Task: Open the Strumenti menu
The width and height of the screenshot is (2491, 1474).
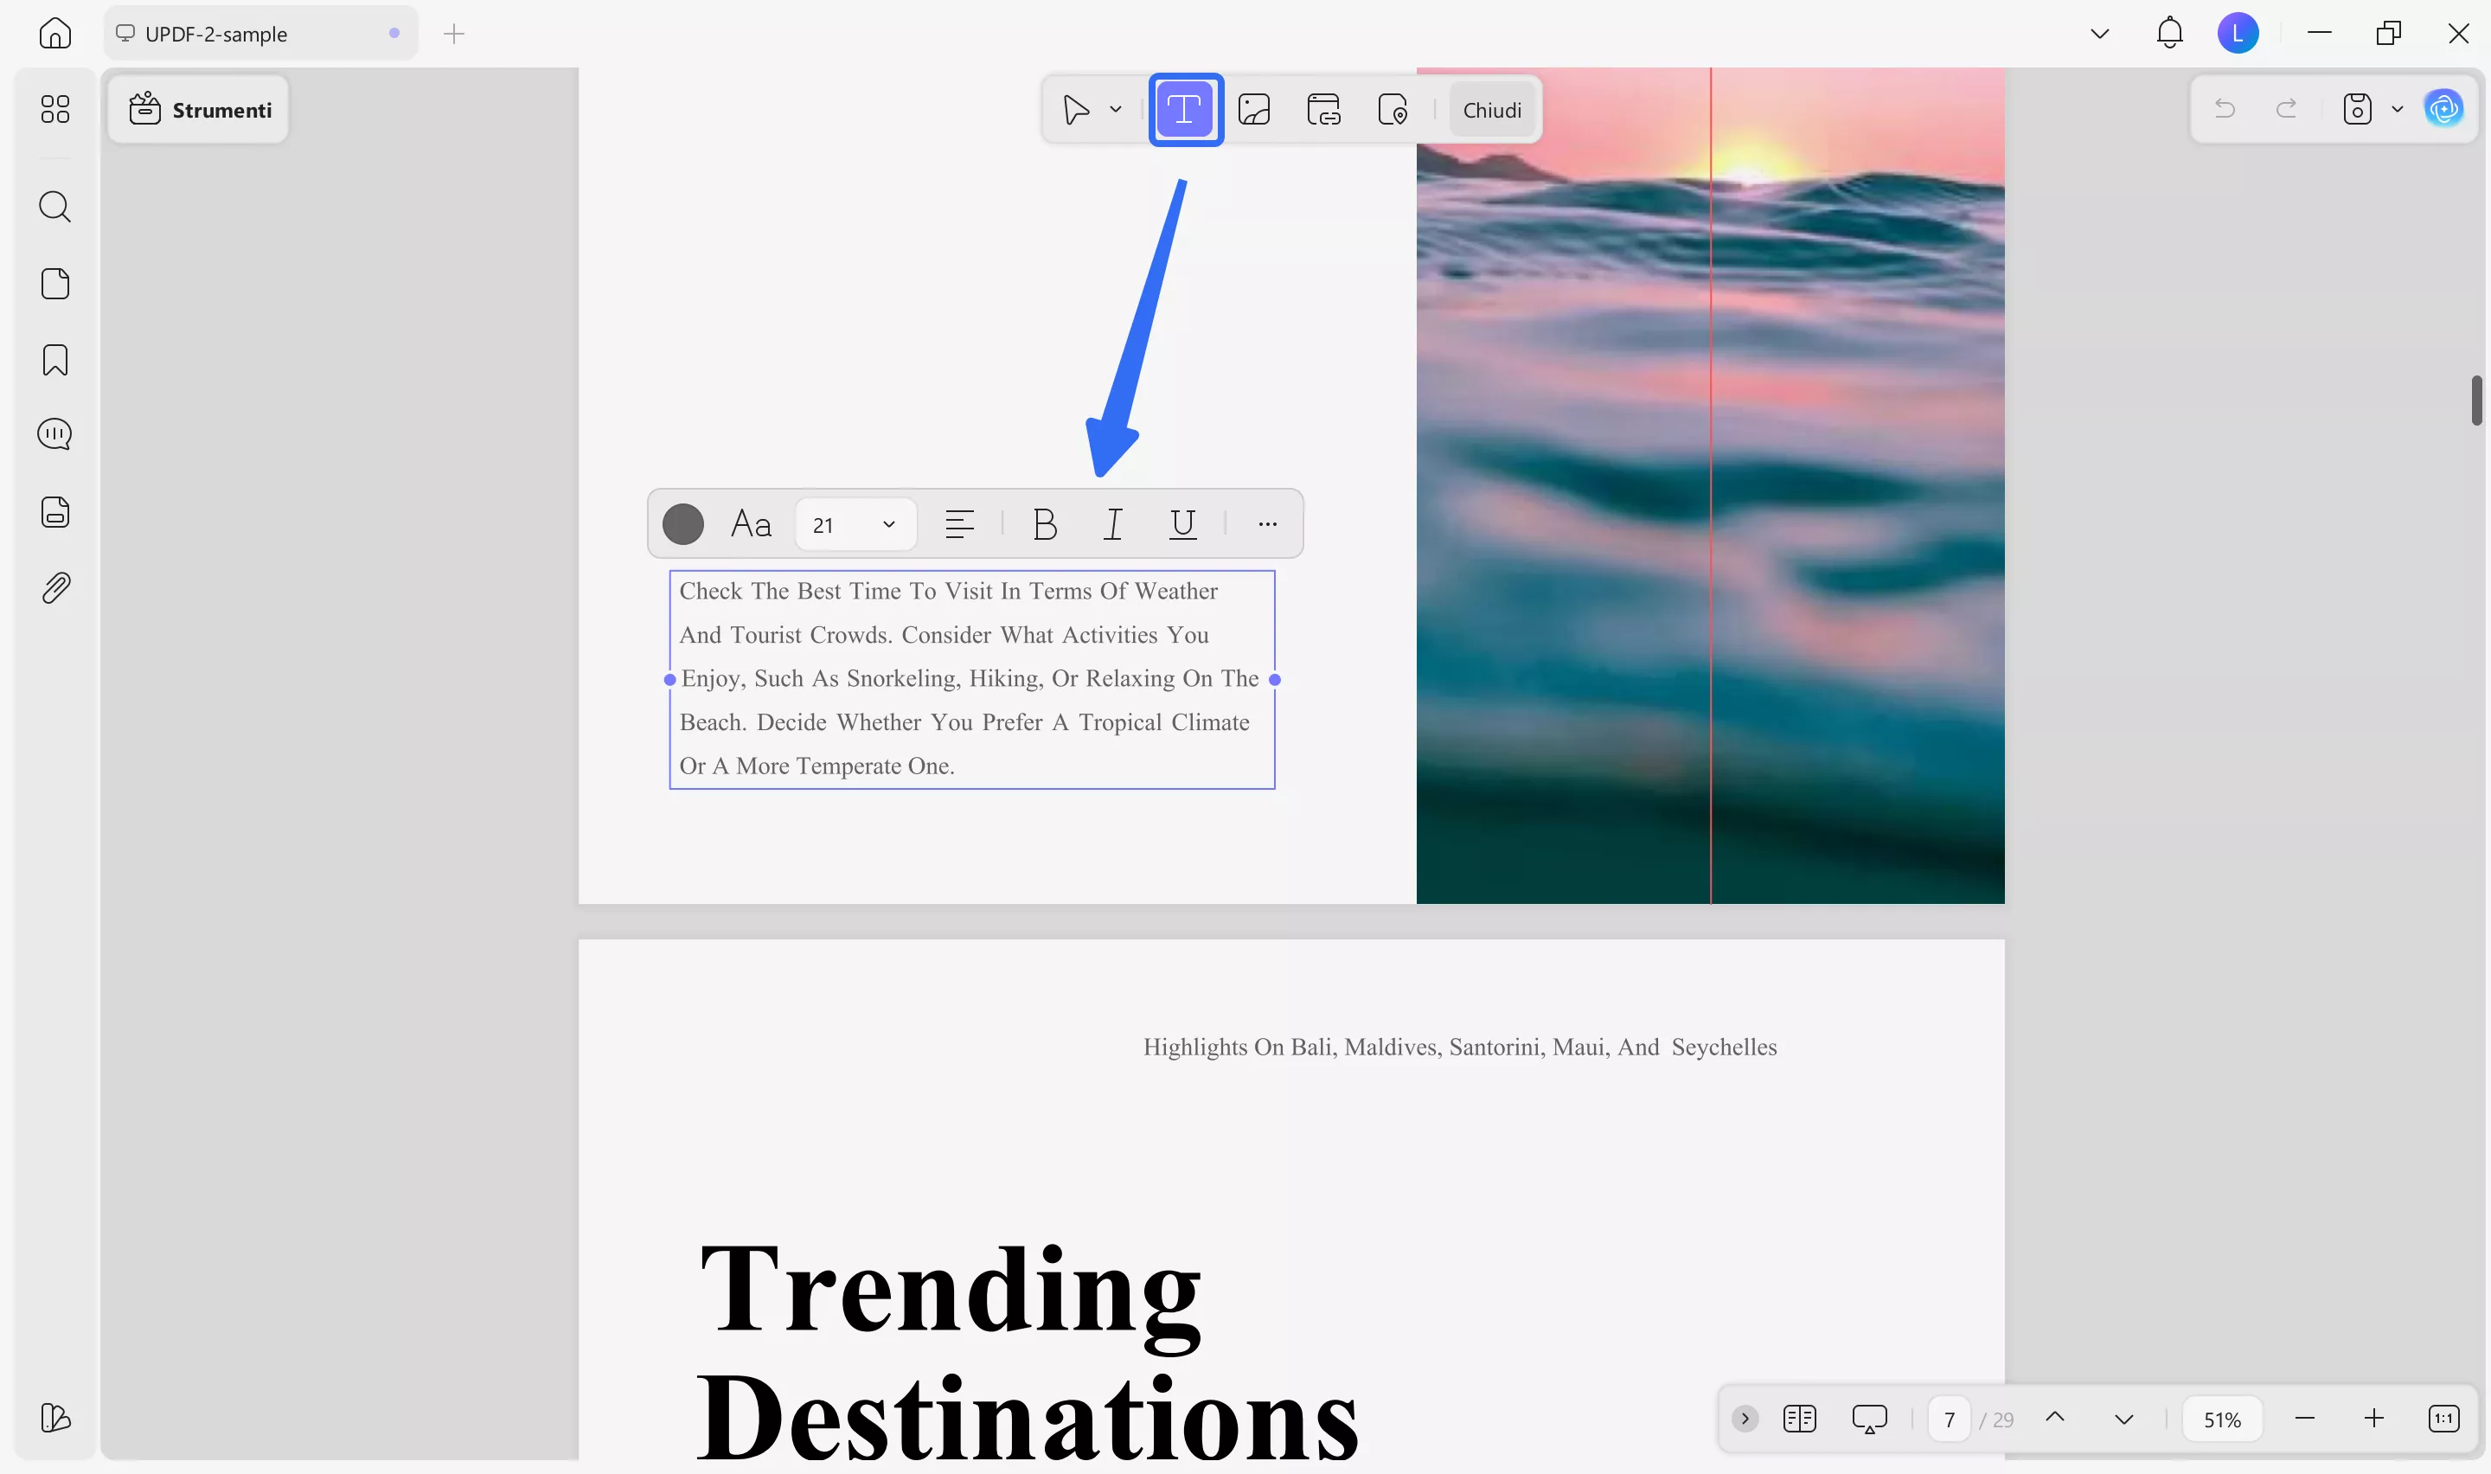Action: click(199, 109)
